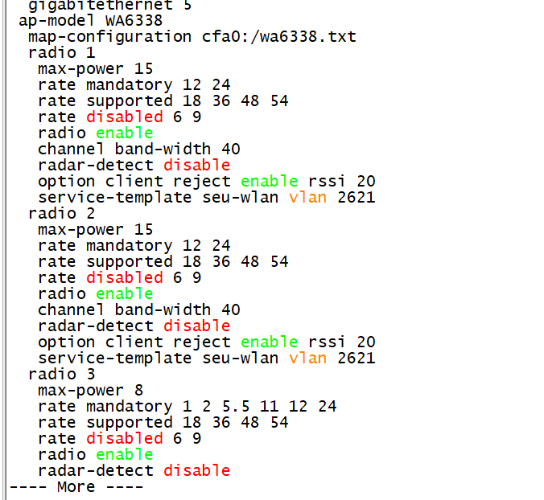
Task: Click the max-power 8 line
Action: click(x=90, y=391)
